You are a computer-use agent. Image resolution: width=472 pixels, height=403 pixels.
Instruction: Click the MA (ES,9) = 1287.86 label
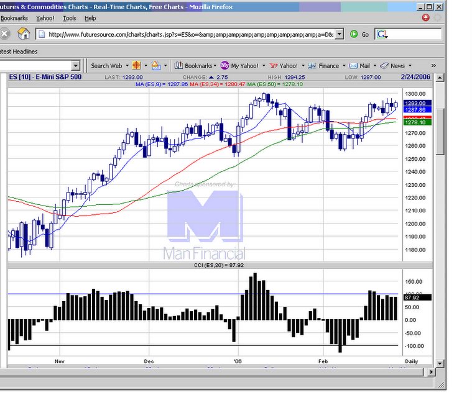tap(162, 84)
